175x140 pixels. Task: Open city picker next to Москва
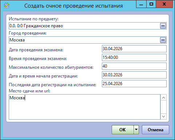[x=163, y=40]
